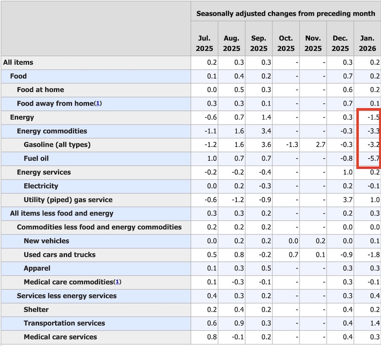Click the Jul. 2025 column header

click(x=204, y=44)
